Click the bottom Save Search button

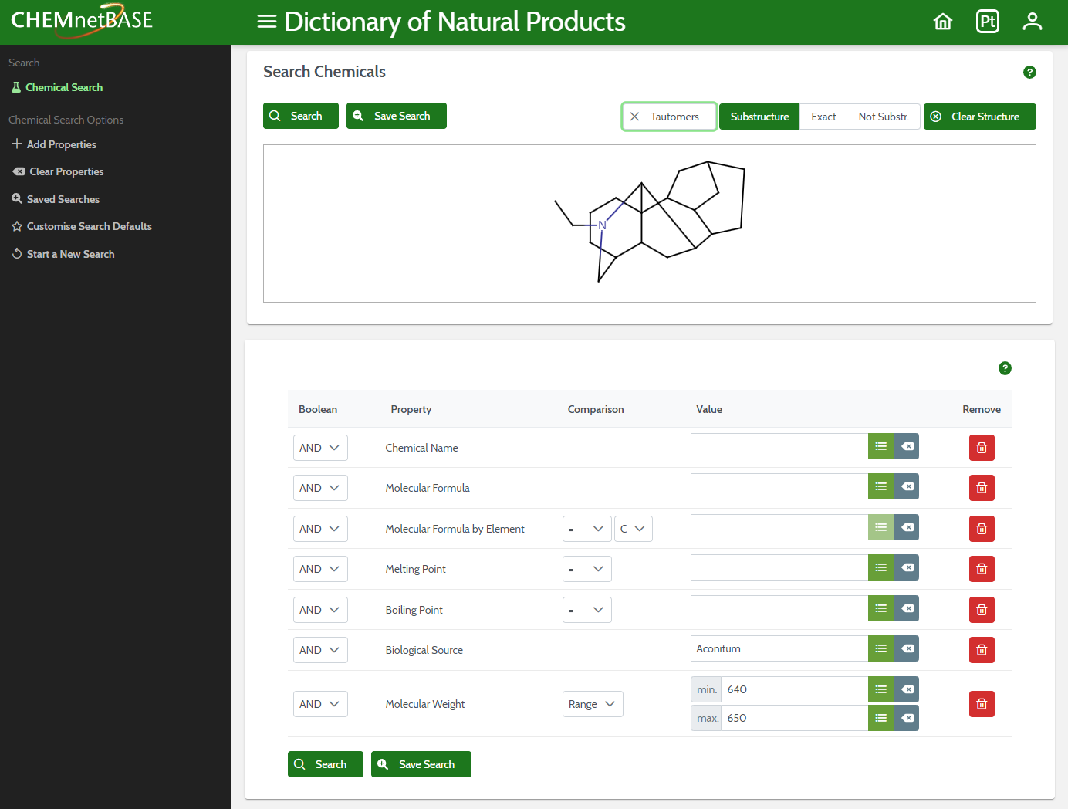point(421,764)
